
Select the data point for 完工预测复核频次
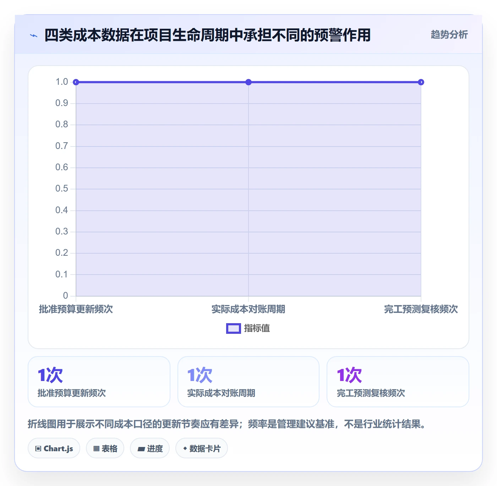pyautogui.click(x=421, y=82)
